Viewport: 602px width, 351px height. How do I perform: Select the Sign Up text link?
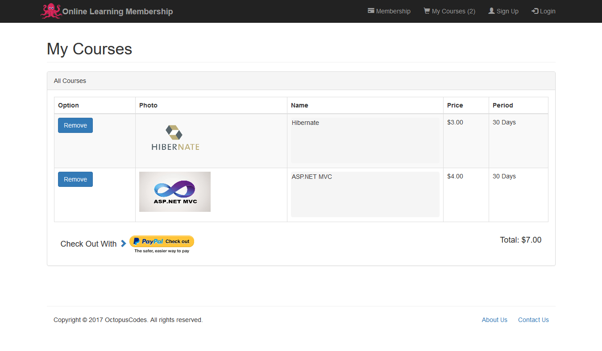click(507, 11)
